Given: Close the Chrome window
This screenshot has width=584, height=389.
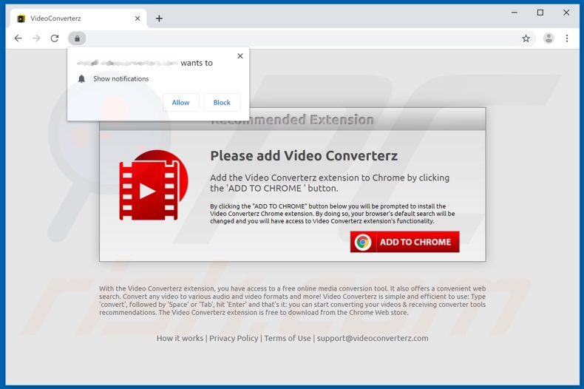Looking at the screenshot, I should pyautogui.click(x=566, y=13).
